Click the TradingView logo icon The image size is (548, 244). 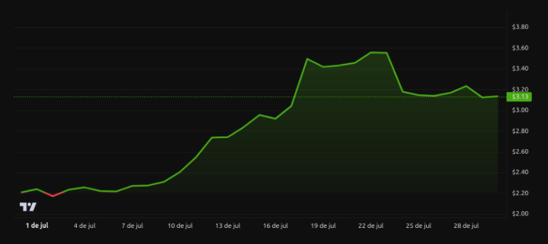coord(28,207)
